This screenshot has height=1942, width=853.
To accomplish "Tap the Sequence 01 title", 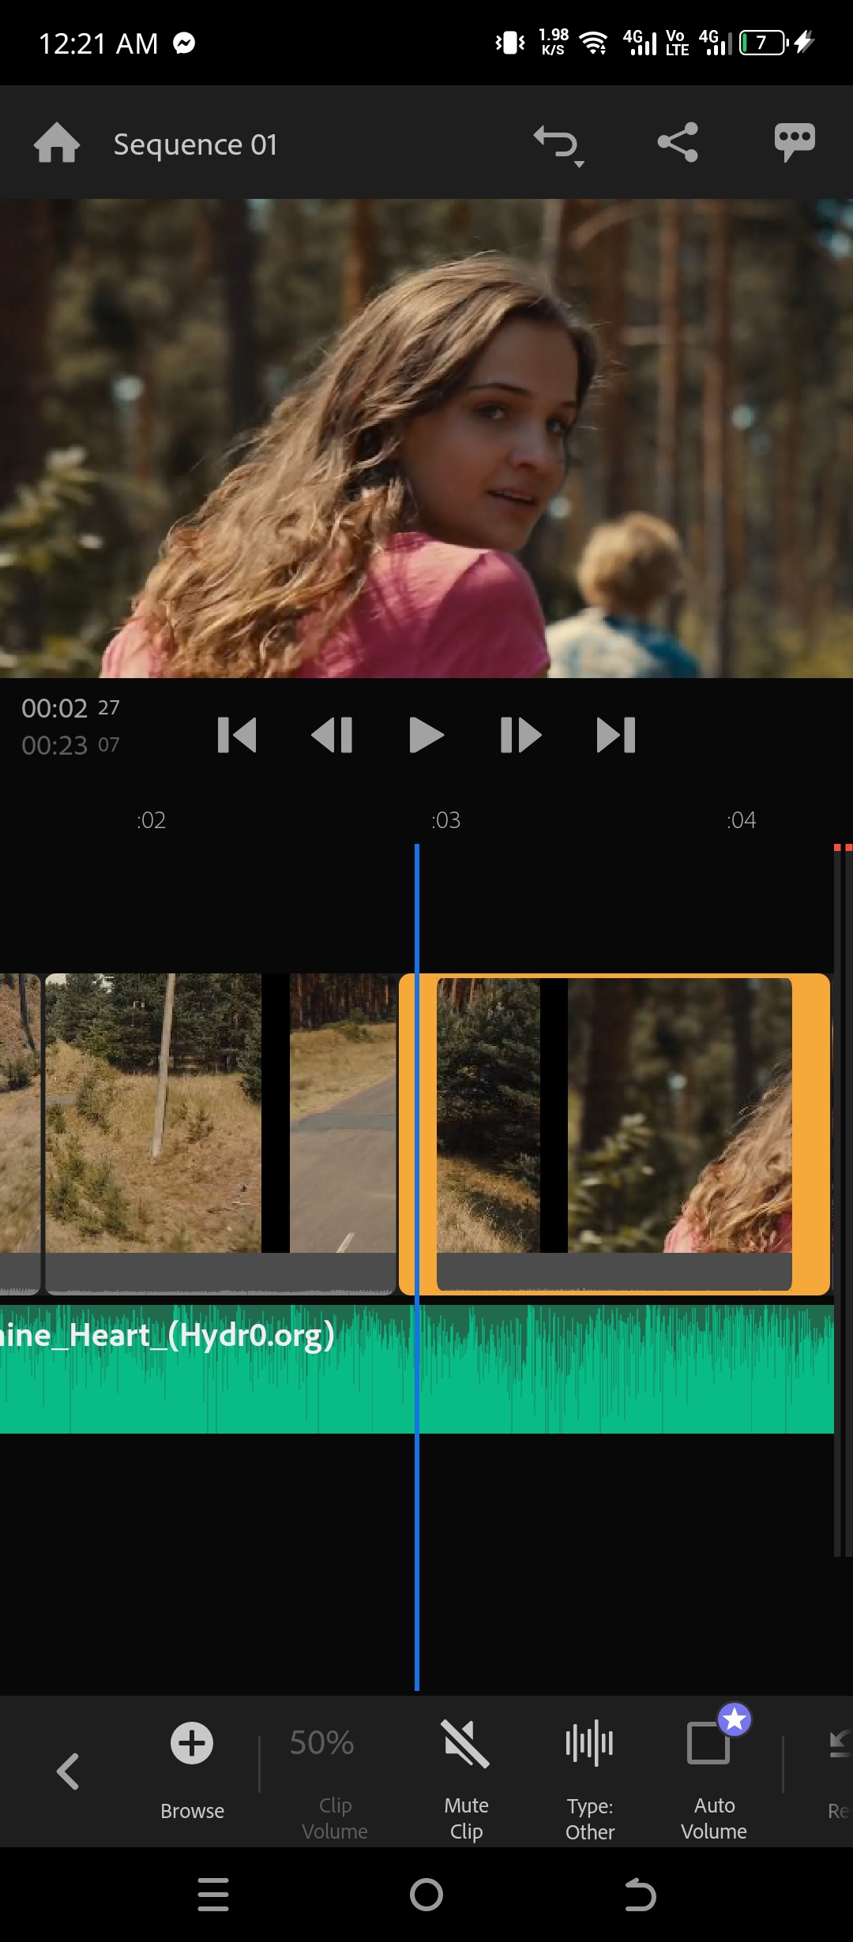I will click(195, 144).
